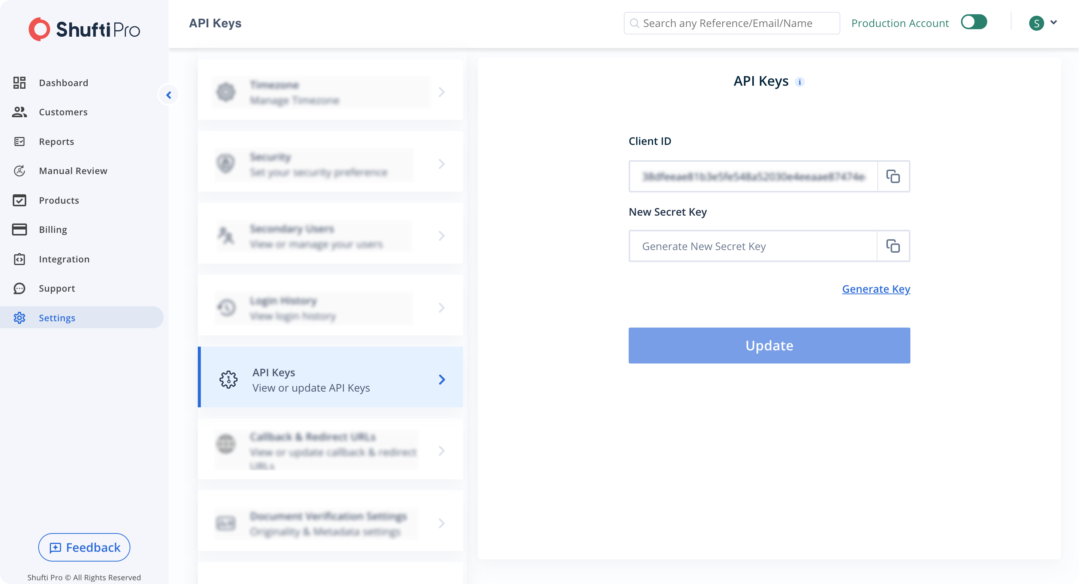
Task: Click the Manual Review icon
Action: (19, 171)
